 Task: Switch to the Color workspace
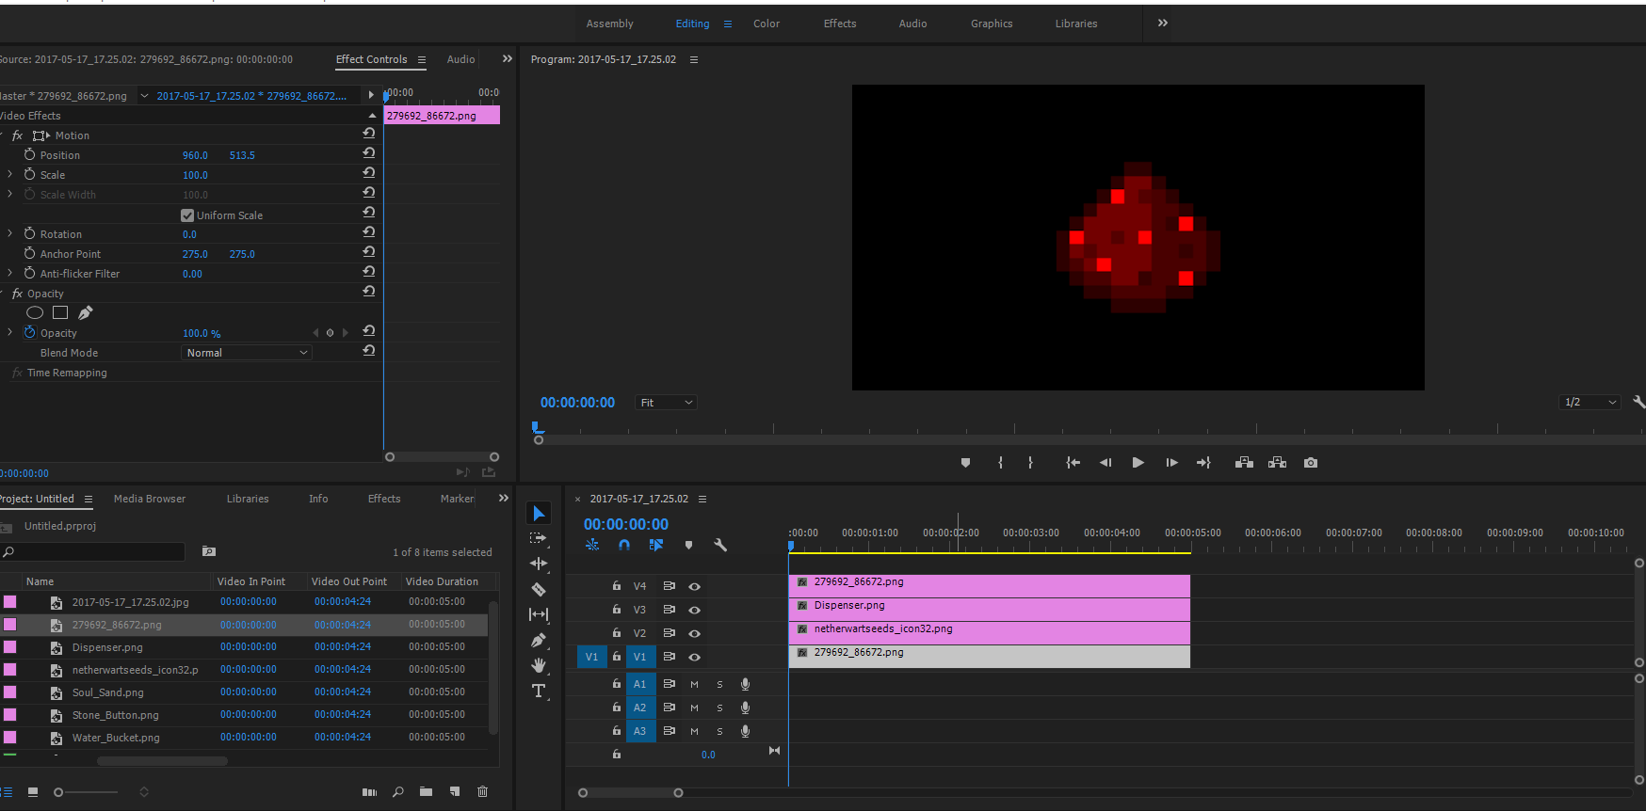pos(767,24)
